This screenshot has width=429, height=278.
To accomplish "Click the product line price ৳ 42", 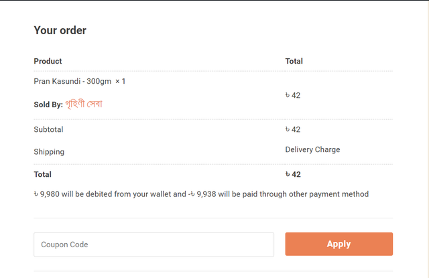I will click(293, 95).
